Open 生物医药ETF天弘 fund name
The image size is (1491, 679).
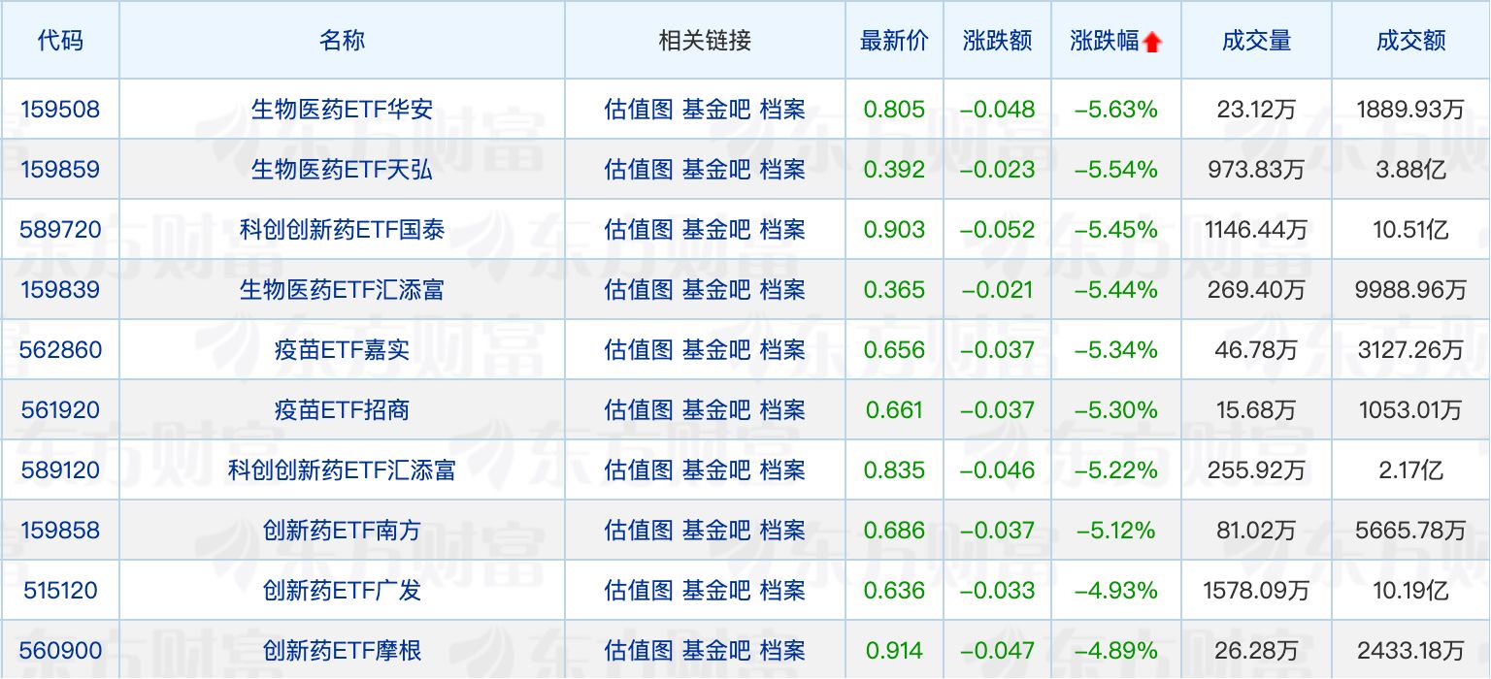click(x=342, y=170)
